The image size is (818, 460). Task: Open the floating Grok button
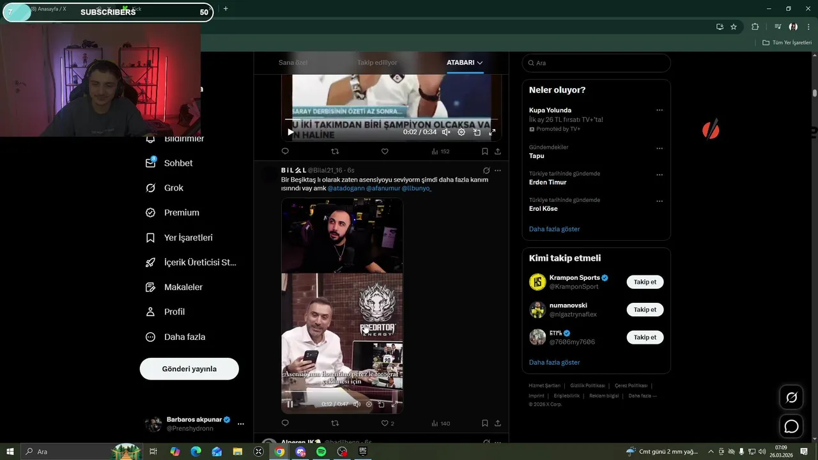[791, 397]
